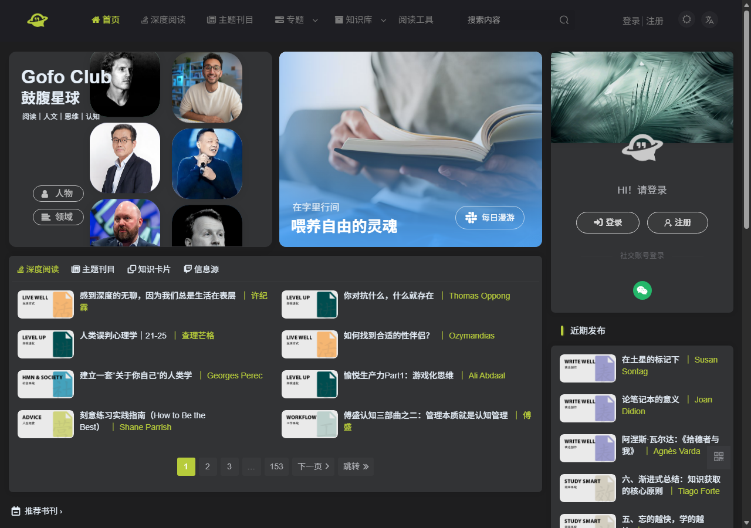This screenshot has height=528, width=751.
Task: Click the planet avatar in login panel
Action: (642, 147)
